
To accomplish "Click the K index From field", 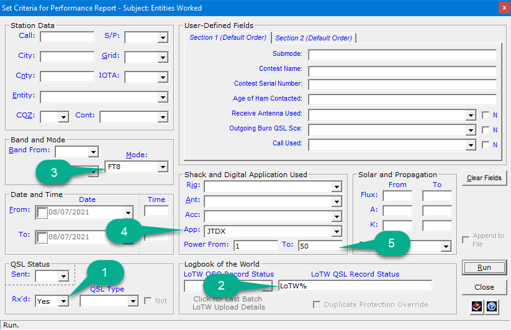I will [397, 226].
